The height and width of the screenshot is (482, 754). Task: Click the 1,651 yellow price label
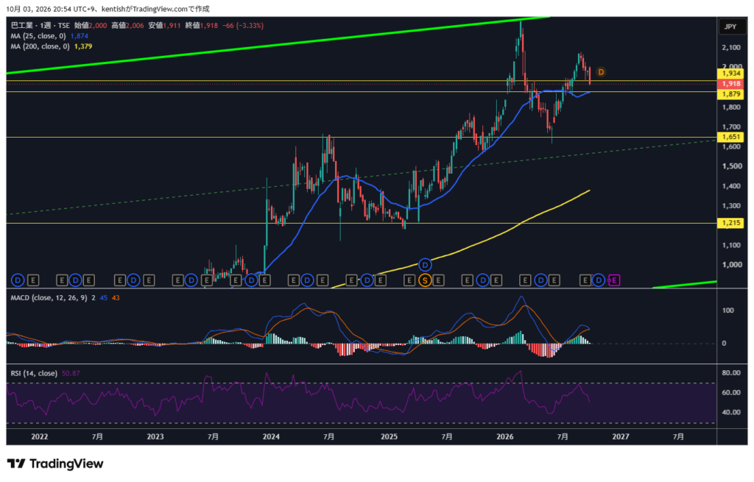click(731, 137)
